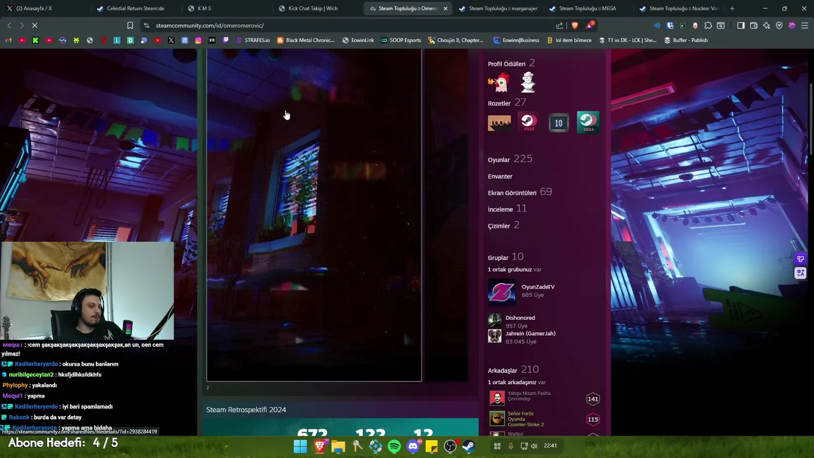814x458 pixels.
Task: Open a new browser tab
Action: point(732,8)
